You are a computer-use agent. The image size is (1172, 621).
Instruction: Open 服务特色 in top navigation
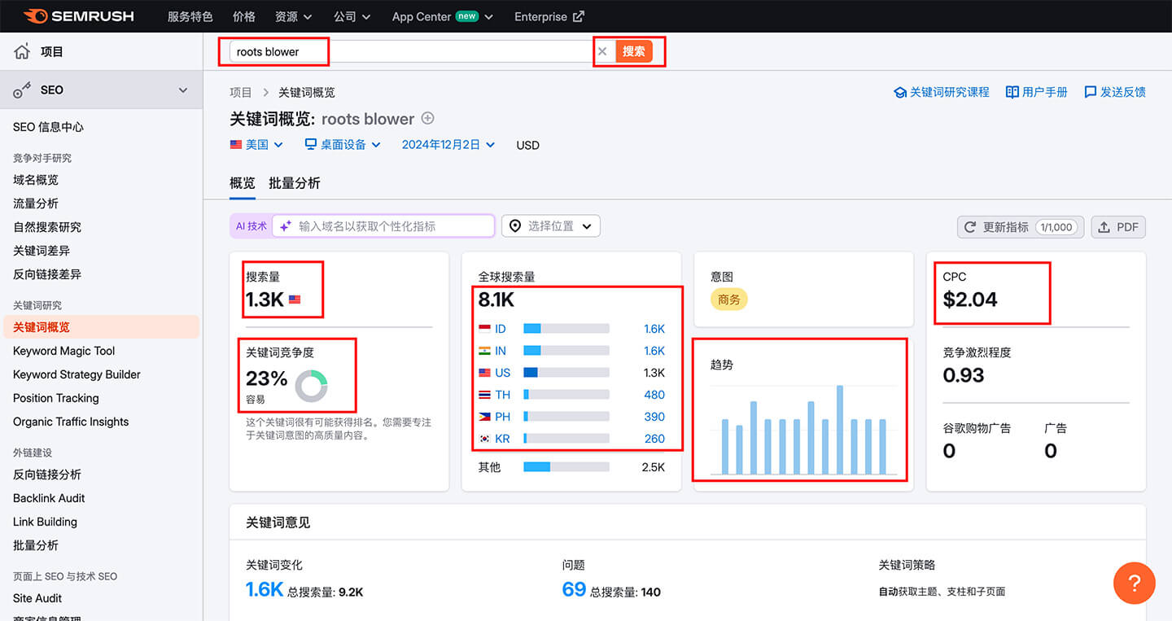tap(190, 16)
